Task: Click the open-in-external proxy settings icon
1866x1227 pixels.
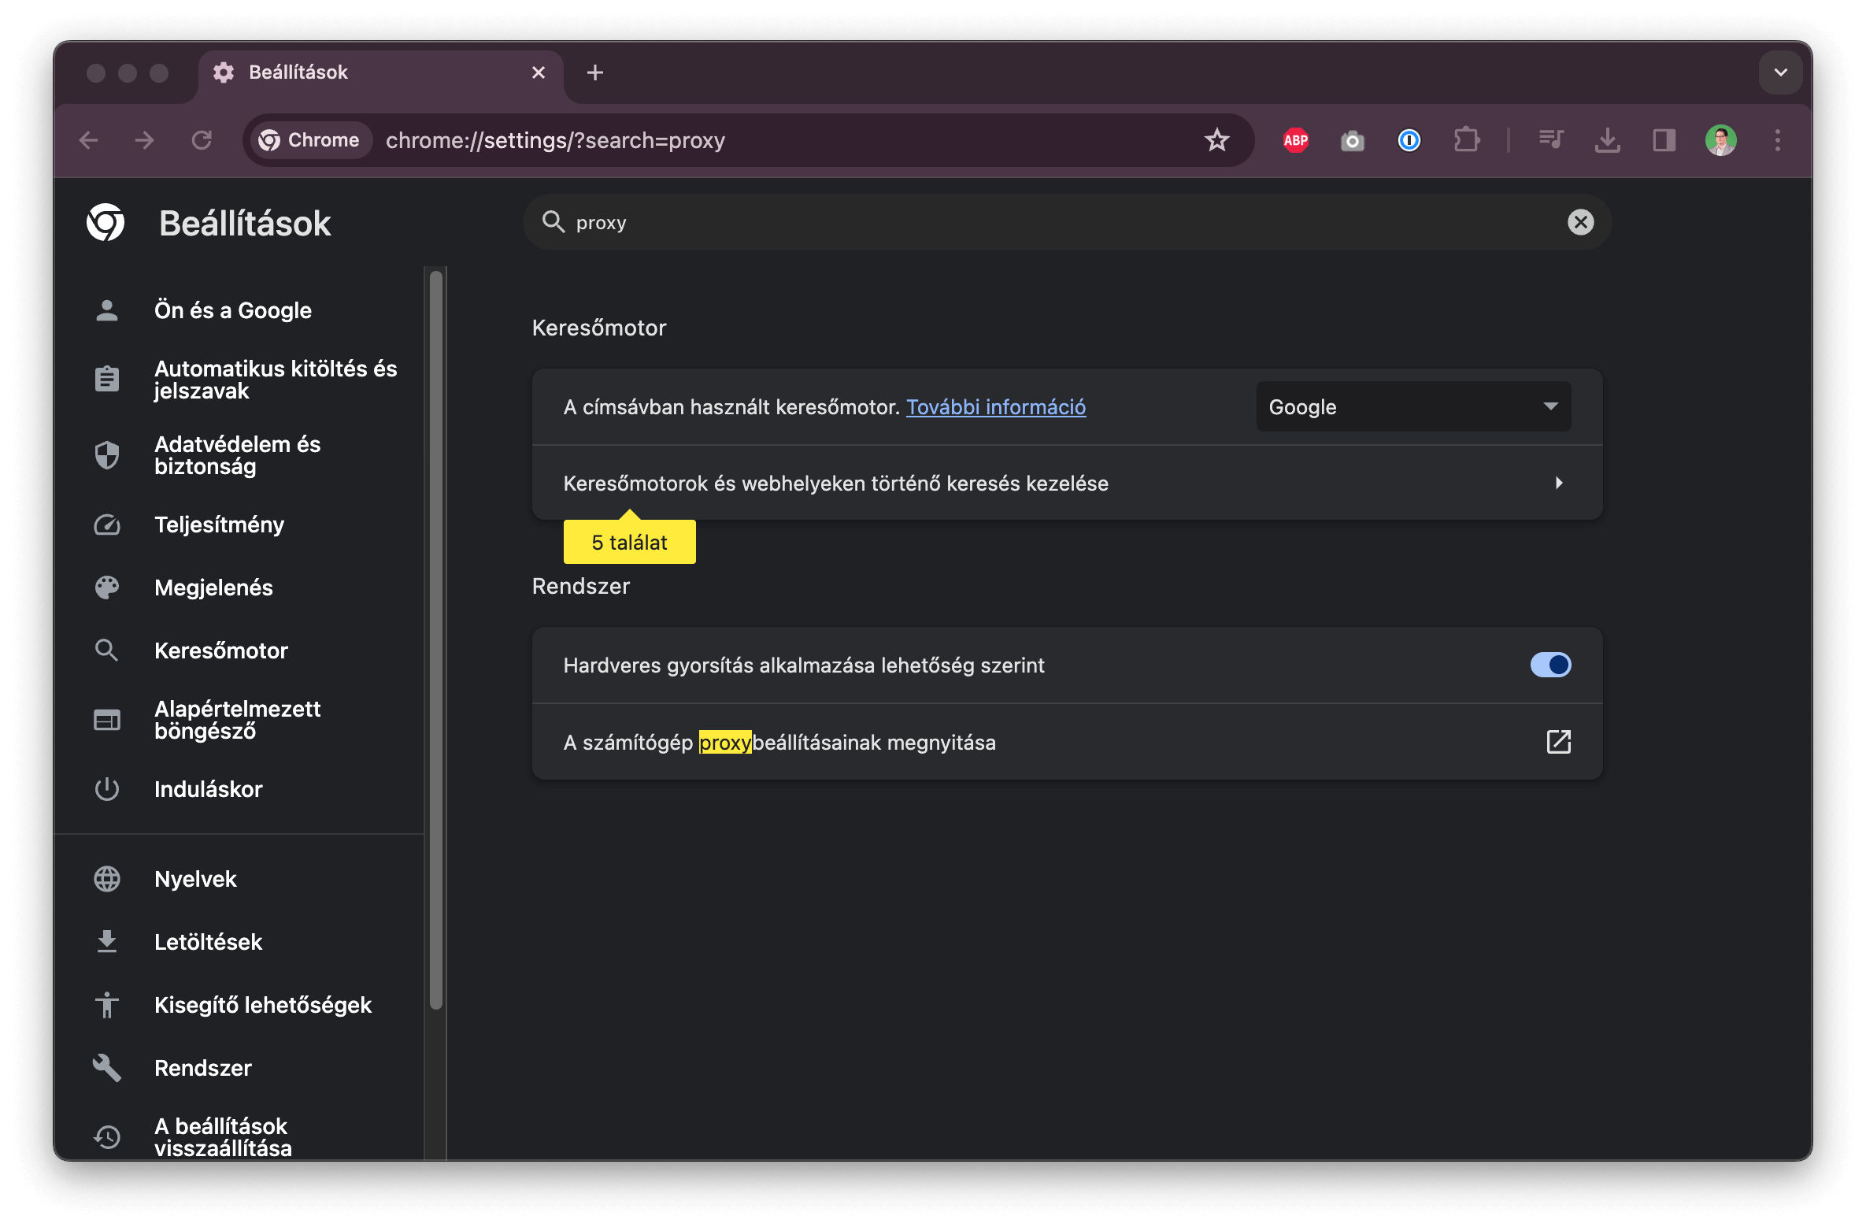Action: tap(1558, 742)
